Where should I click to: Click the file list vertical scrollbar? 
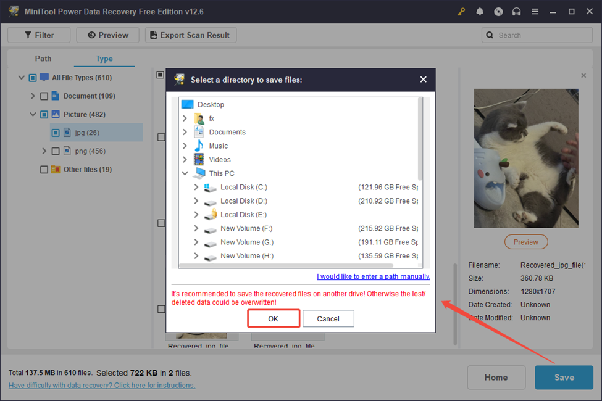point(455,304)
